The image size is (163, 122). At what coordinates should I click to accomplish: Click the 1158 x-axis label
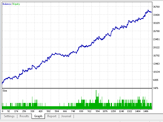[113, 111]
